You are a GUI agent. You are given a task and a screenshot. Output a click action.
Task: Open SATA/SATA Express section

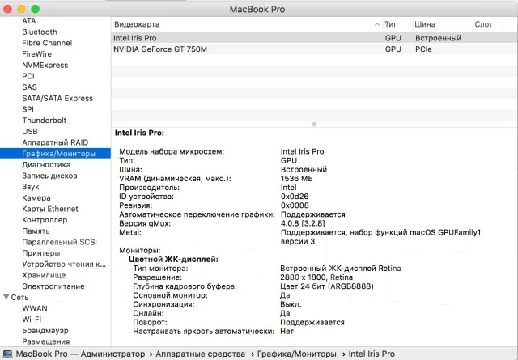57,99
